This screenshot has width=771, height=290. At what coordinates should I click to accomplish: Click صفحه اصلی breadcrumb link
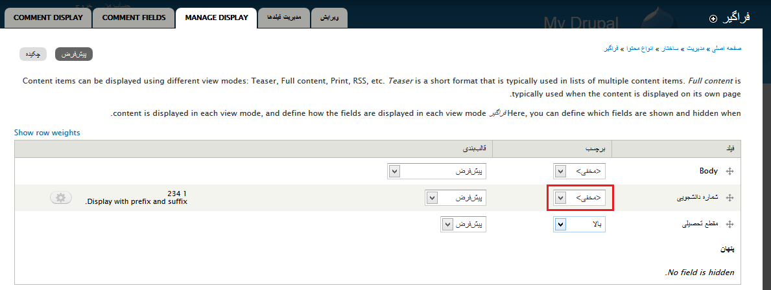[726, 49]
